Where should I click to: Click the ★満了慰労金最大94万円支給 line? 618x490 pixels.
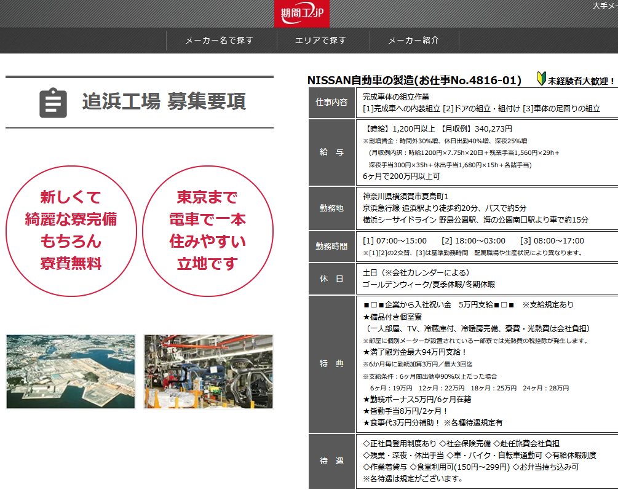click(414, 352)
